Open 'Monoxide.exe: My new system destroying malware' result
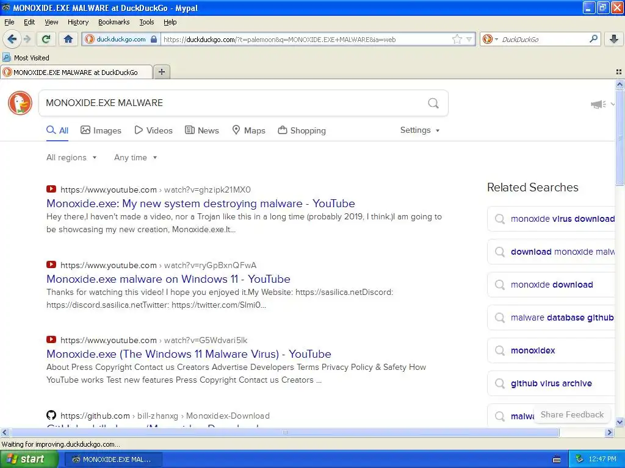The height and width of the screenshot is (468, 625). point(200,204)
